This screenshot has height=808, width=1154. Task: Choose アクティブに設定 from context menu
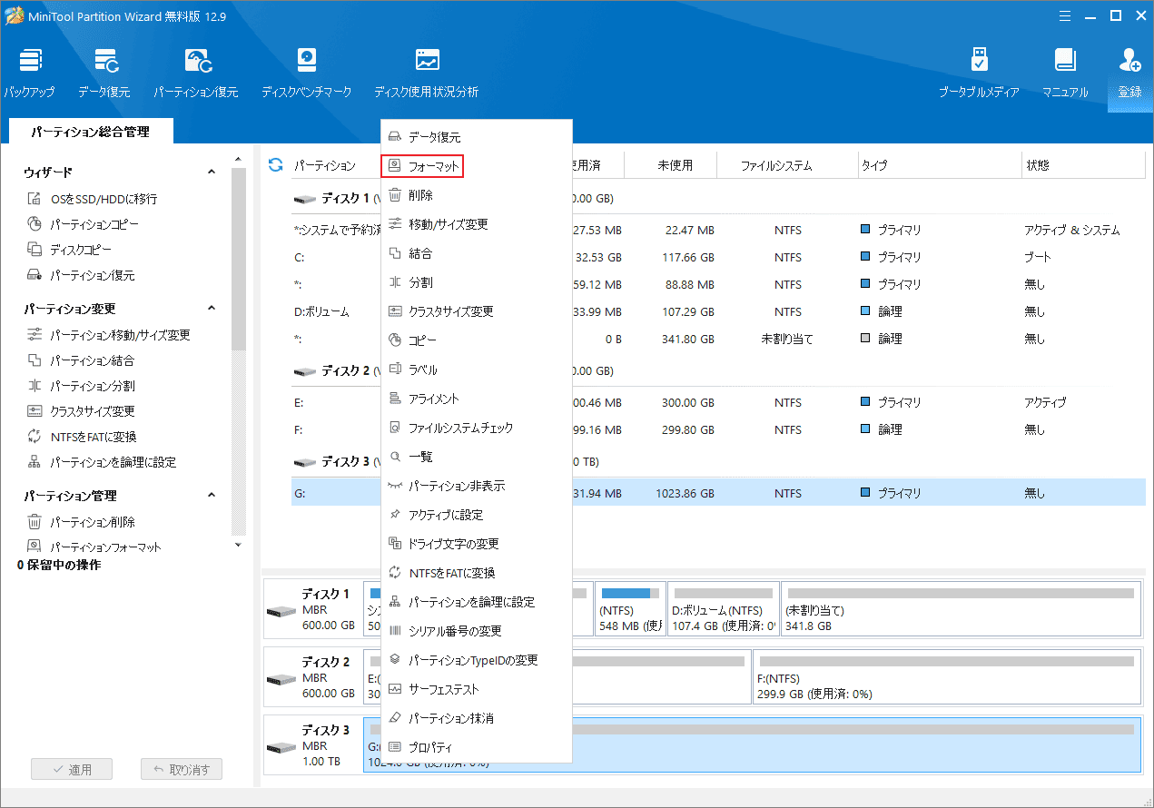click(477, 515)
